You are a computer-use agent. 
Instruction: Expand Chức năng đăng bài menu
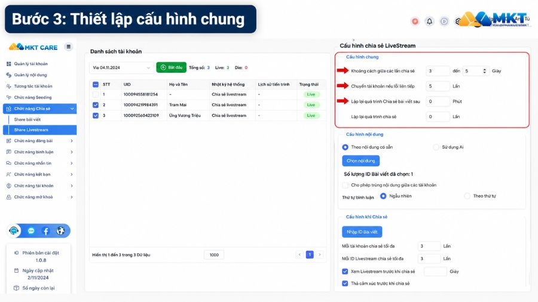click(39, 141)
